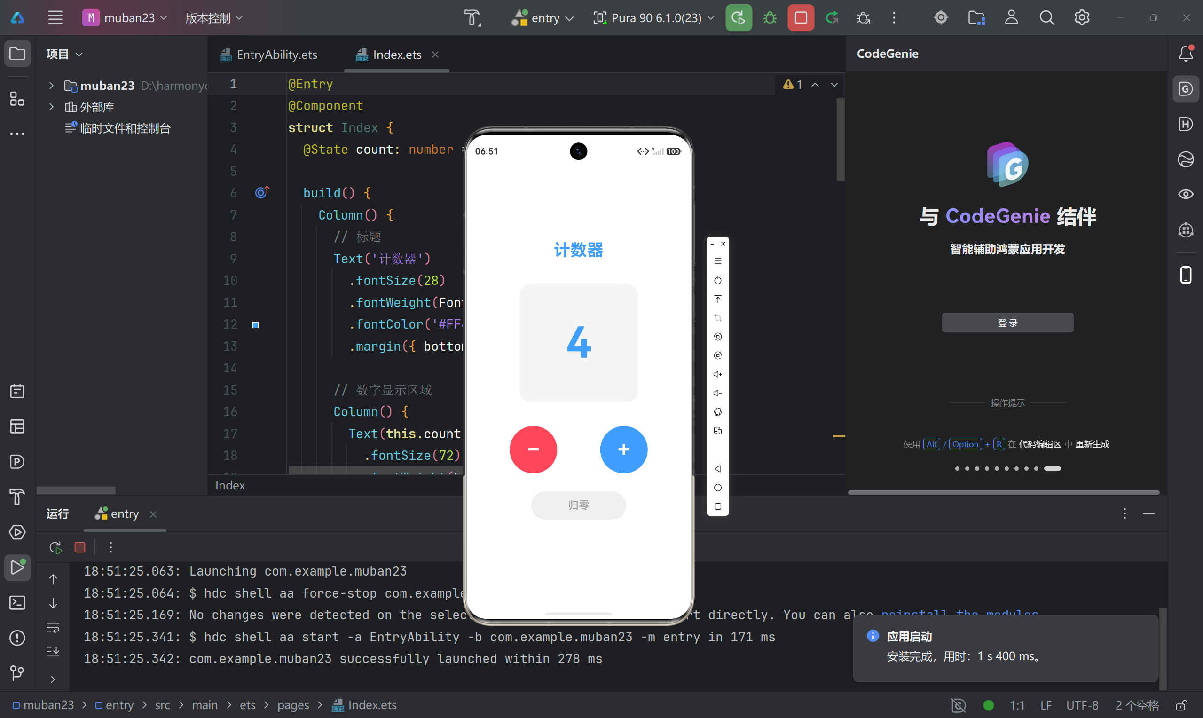Click the emulator back triangle button
Image resolution: width=1203 pixels, height=718 pixels.
pos(718,469)
